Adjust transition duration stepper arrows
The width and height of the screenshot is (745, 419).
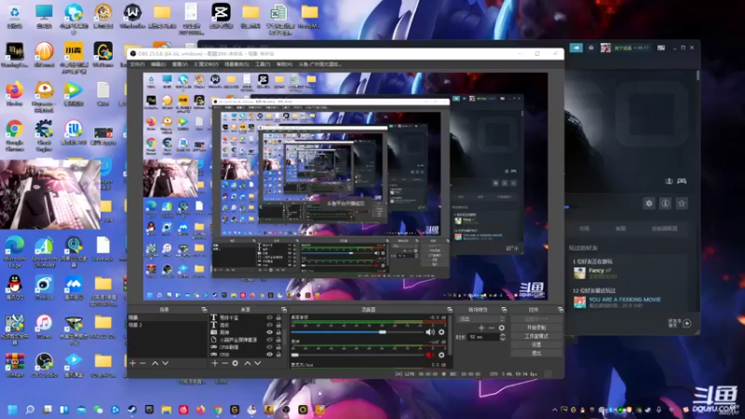point(503,337)
